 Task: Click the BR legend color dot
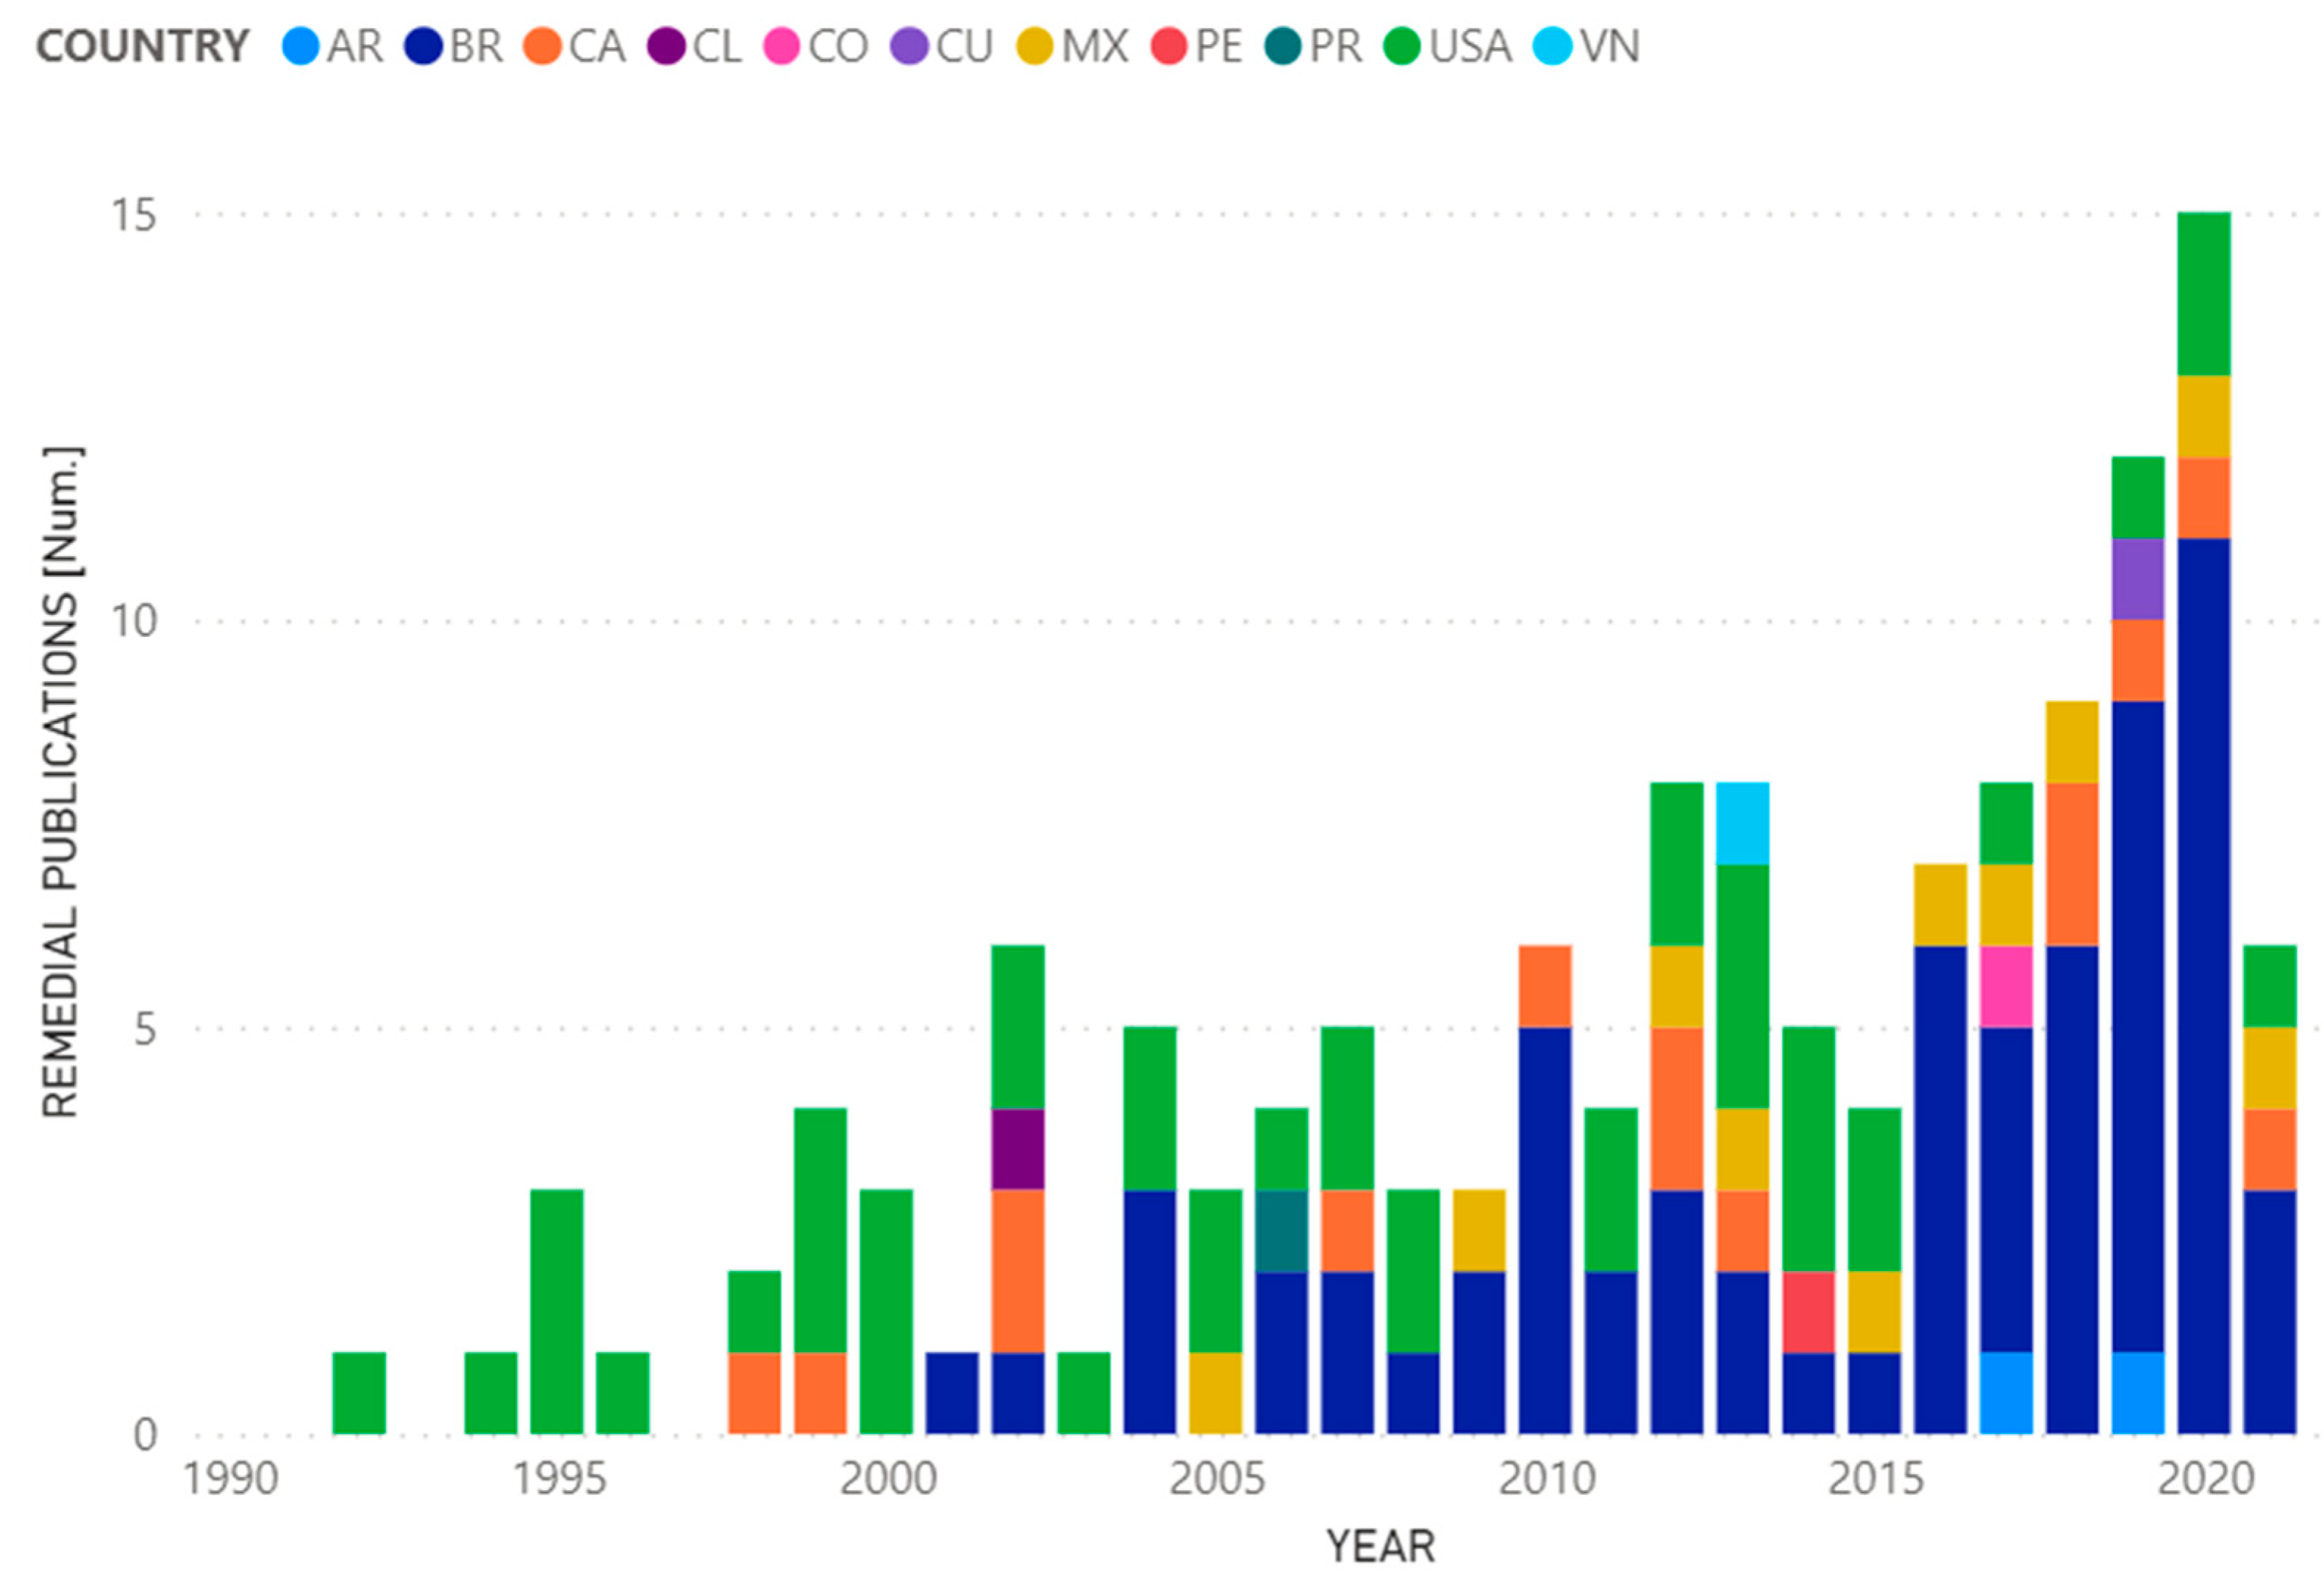[423, 46]
